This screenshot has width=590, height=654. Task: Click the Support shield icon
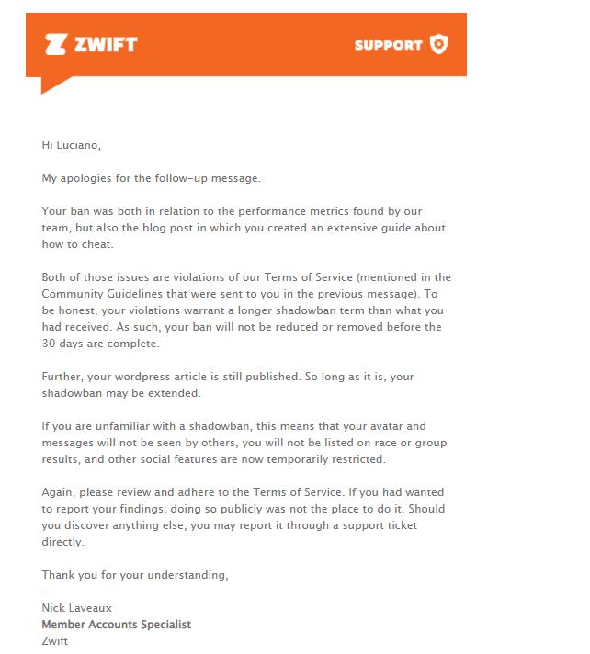pyautogui.click(x=439, y=44)
